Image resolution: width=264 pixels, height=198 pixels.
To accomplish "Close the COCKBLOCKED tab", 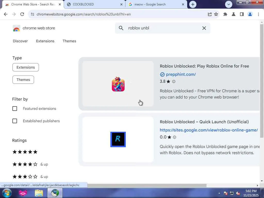I will (121, 5).
